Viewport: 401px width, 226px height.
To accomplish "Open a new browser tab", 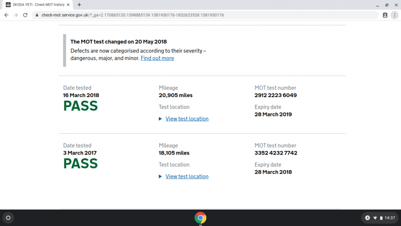I will (x=79, y=4).
